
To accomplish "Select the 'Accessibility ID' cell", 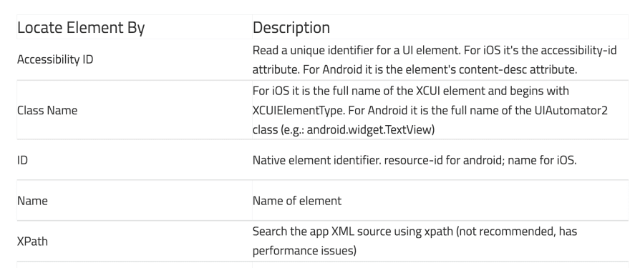I will click(x=55, y=59).
